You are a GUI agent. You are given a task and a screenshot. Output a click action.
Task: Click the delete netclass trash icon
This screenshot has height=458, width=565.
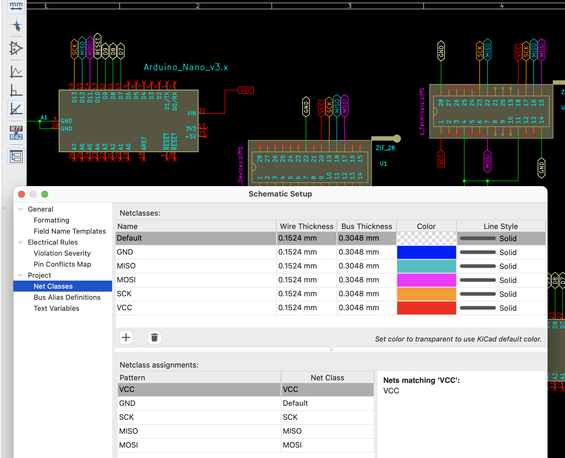[154, 337]
